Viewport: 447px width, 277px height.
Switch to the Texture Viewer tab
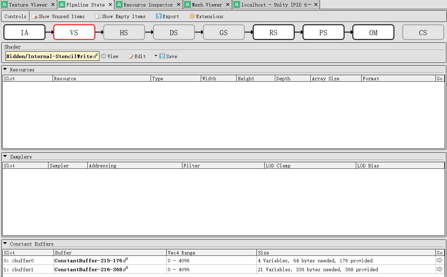click(x=28, y=5)
